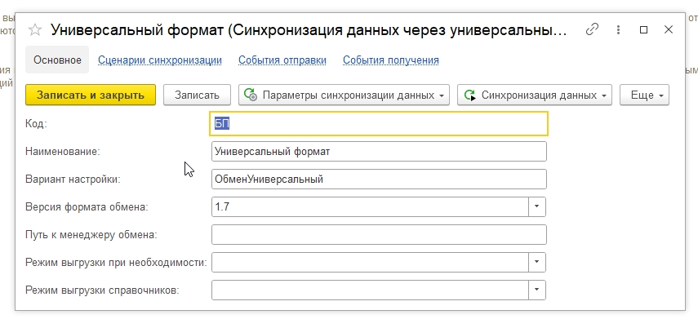Open the Сценарии синхронизации tab
This screenshot has height=328, width=698.
160,60
